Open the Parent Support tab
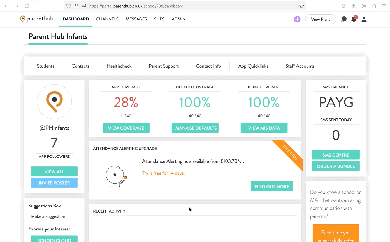390x242 pixels. coord(164,66)
